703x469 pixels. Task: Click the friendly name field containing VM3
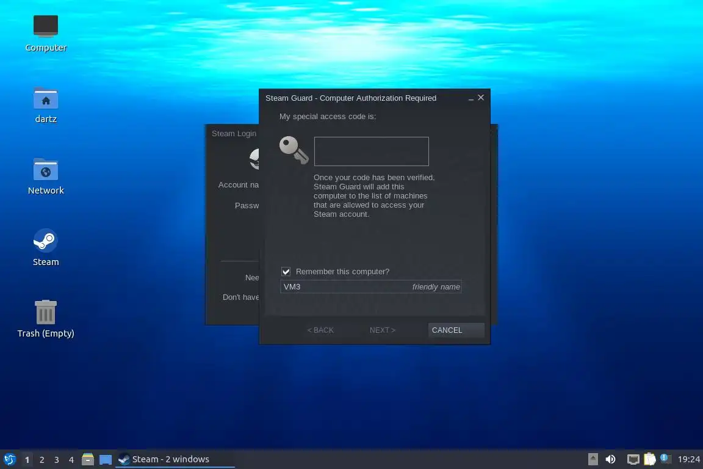[371, 287]
